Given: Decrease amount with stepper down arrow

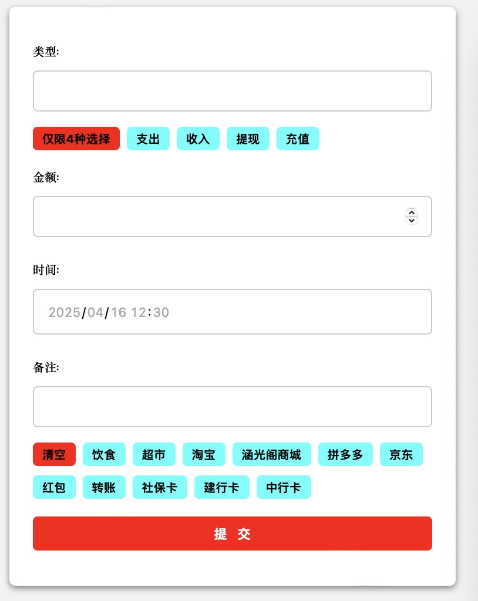Looking at the screenshot, I should pyautogui.click(x=412, y=221).
